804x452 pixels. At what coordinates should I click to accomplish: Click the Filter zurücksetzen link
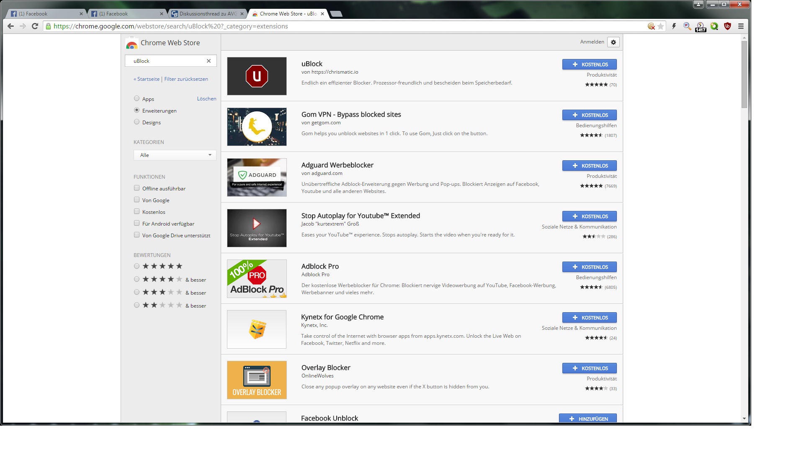click(x=186, y=79)
